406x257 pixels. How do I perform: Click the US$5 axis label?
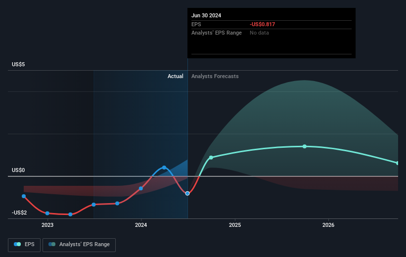tap(18, 64)
